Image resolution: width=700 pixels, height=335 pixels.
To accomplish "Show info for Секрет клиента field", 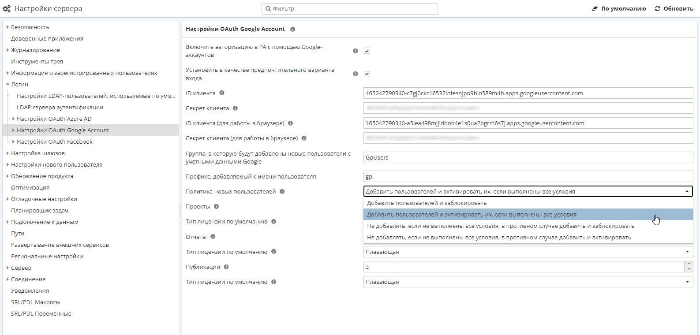I will [235, 108].
